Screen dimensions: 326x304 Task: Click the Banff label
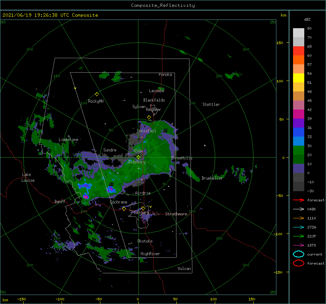pos(60,202)
